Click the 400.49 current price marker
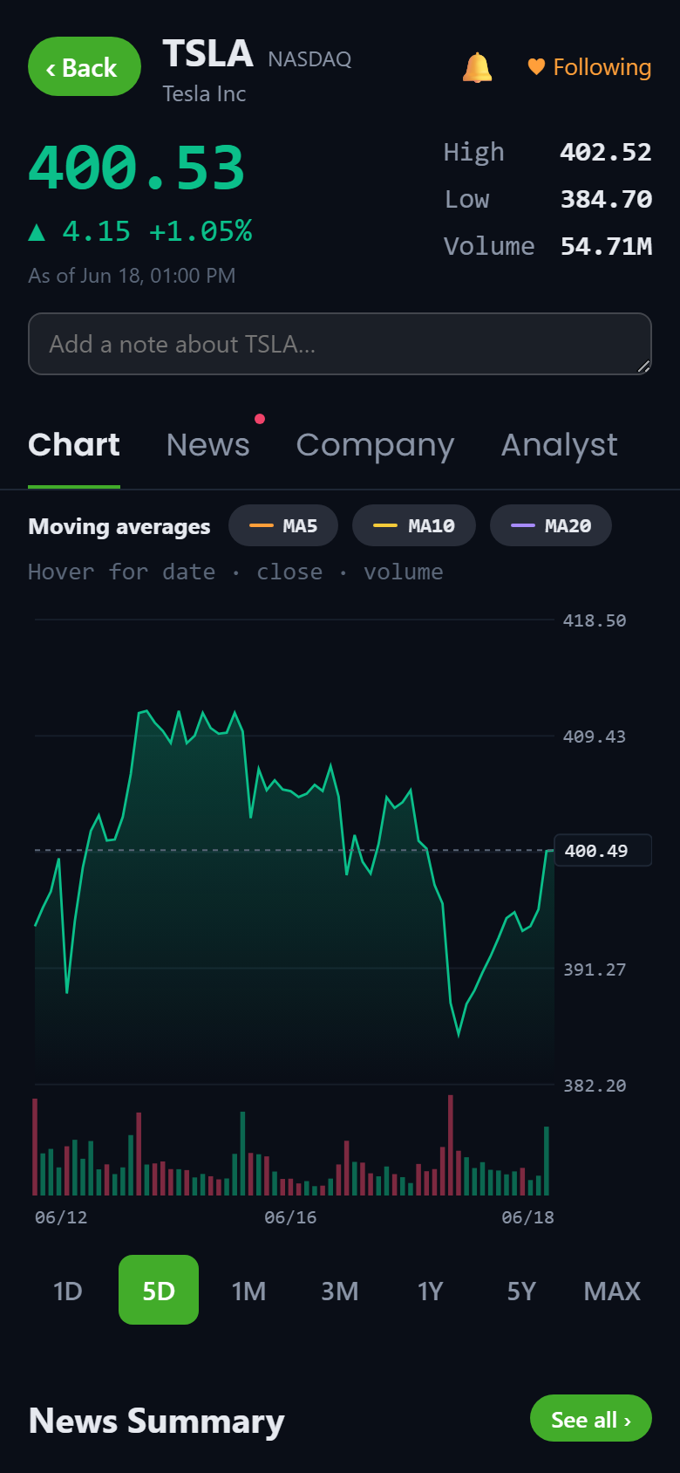The width and height of the screenshot is (680, 1473). point(602,850)
